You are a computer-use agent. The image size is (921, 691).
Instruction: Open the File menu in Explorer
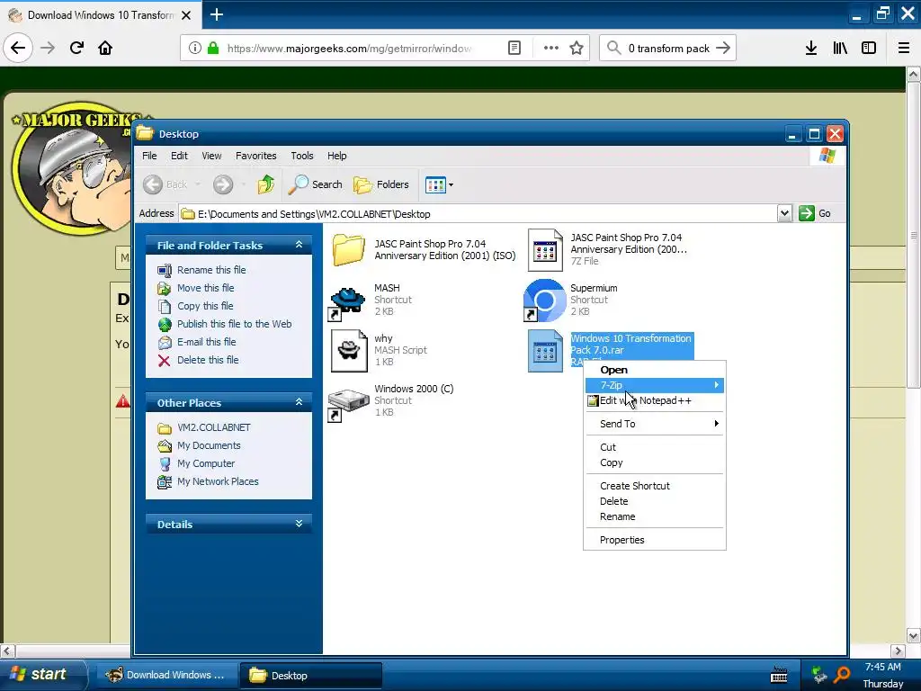150,156
